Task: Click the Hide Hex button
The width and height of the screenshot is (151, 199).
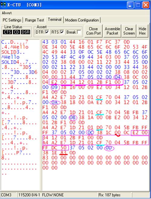Action: 142,31
